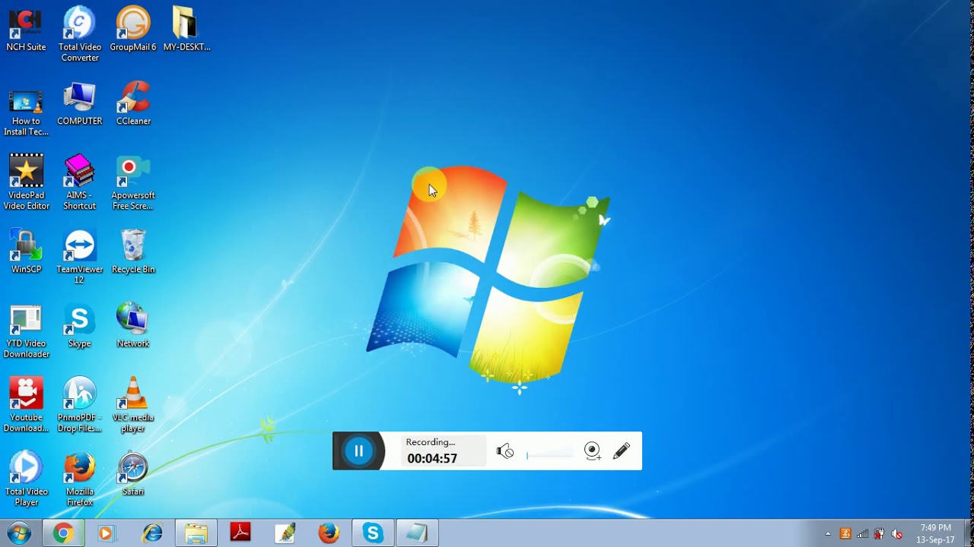Screen dimensions: 974x547
Task: Open the Windows Start menu
Action: 18,533
